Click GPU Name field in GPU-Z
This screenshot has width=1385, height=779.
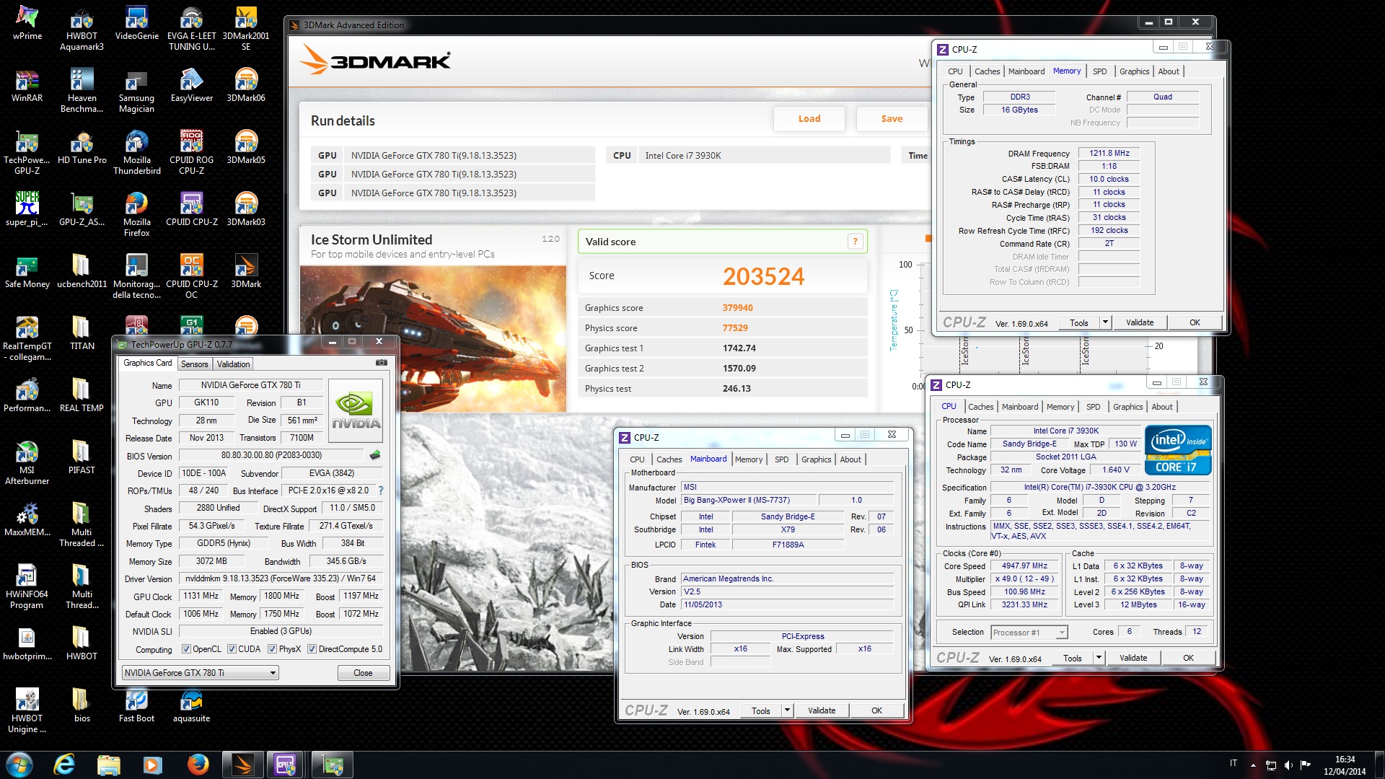click(x=250, y=385)
